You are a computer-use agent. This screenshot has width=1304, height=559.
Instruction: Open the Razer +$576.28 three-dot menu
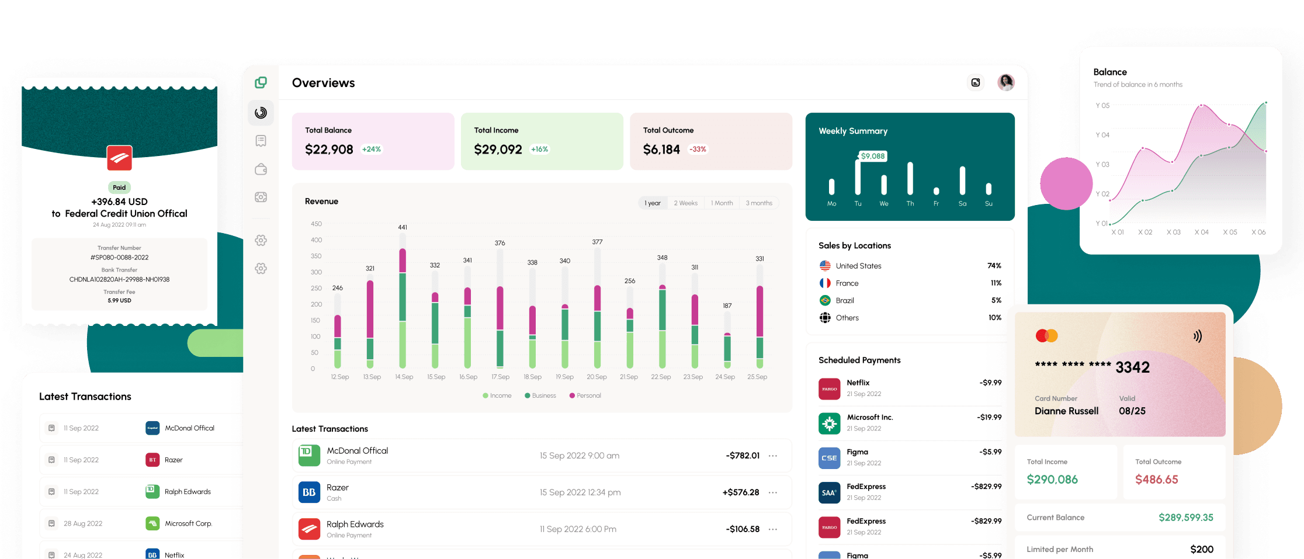(773, 492)
